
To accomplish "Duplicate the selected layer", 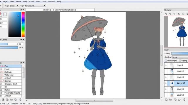I will pyautogui.click(x=175, y=99).
